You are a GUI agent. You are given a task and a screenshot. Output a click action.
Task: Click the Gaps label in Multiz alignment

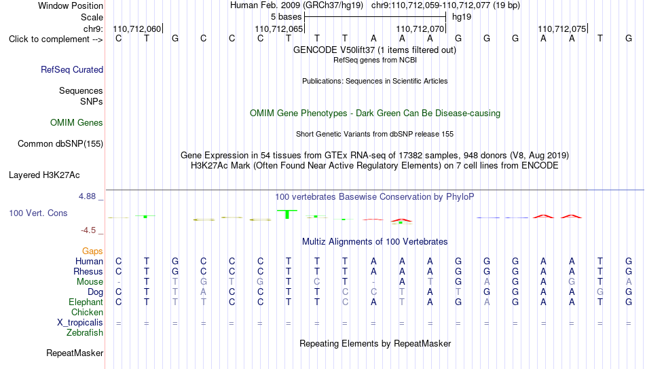[x=92, y=251]
